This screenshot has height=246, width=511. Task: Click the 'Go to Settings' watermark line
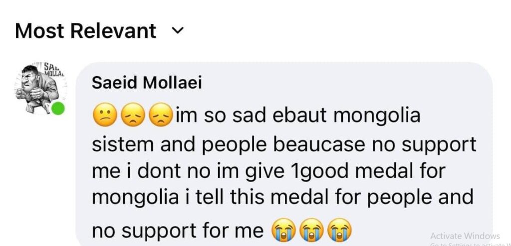point(465,244)
